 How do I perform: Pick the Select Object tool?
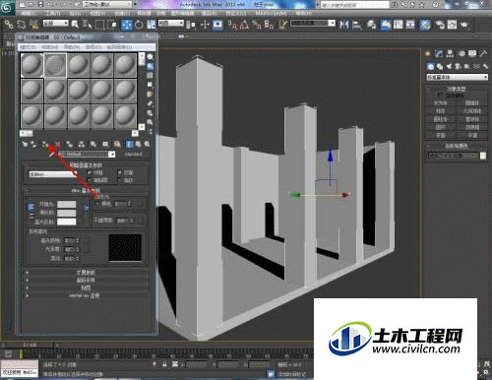(75, 24)
